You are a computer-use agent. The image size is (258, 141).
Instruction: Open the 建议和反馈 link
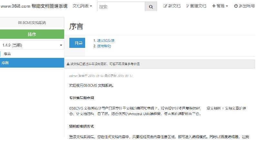pyautogui.click(x=106, y=40)
